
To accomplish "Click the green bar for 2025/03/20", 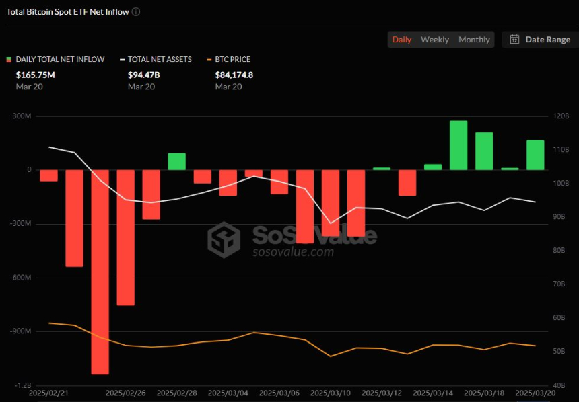I will 535,155.
